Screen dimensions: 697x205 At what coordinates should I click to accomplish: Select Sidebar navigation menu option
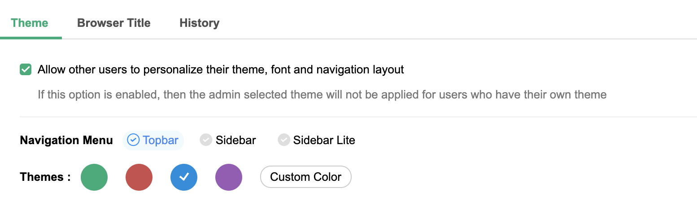(x=235, y=140)
